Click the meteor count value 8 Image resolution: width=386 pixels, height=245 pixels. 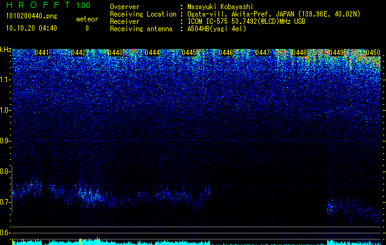coord(87,28)
